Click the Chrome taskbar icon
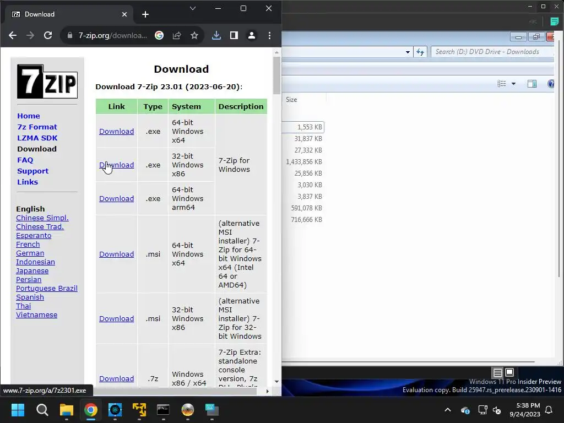The image size is (564, 423). pyautogui.click(x=91, y=410)
